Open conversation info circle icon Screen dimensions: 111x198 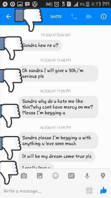click(104, 16)
